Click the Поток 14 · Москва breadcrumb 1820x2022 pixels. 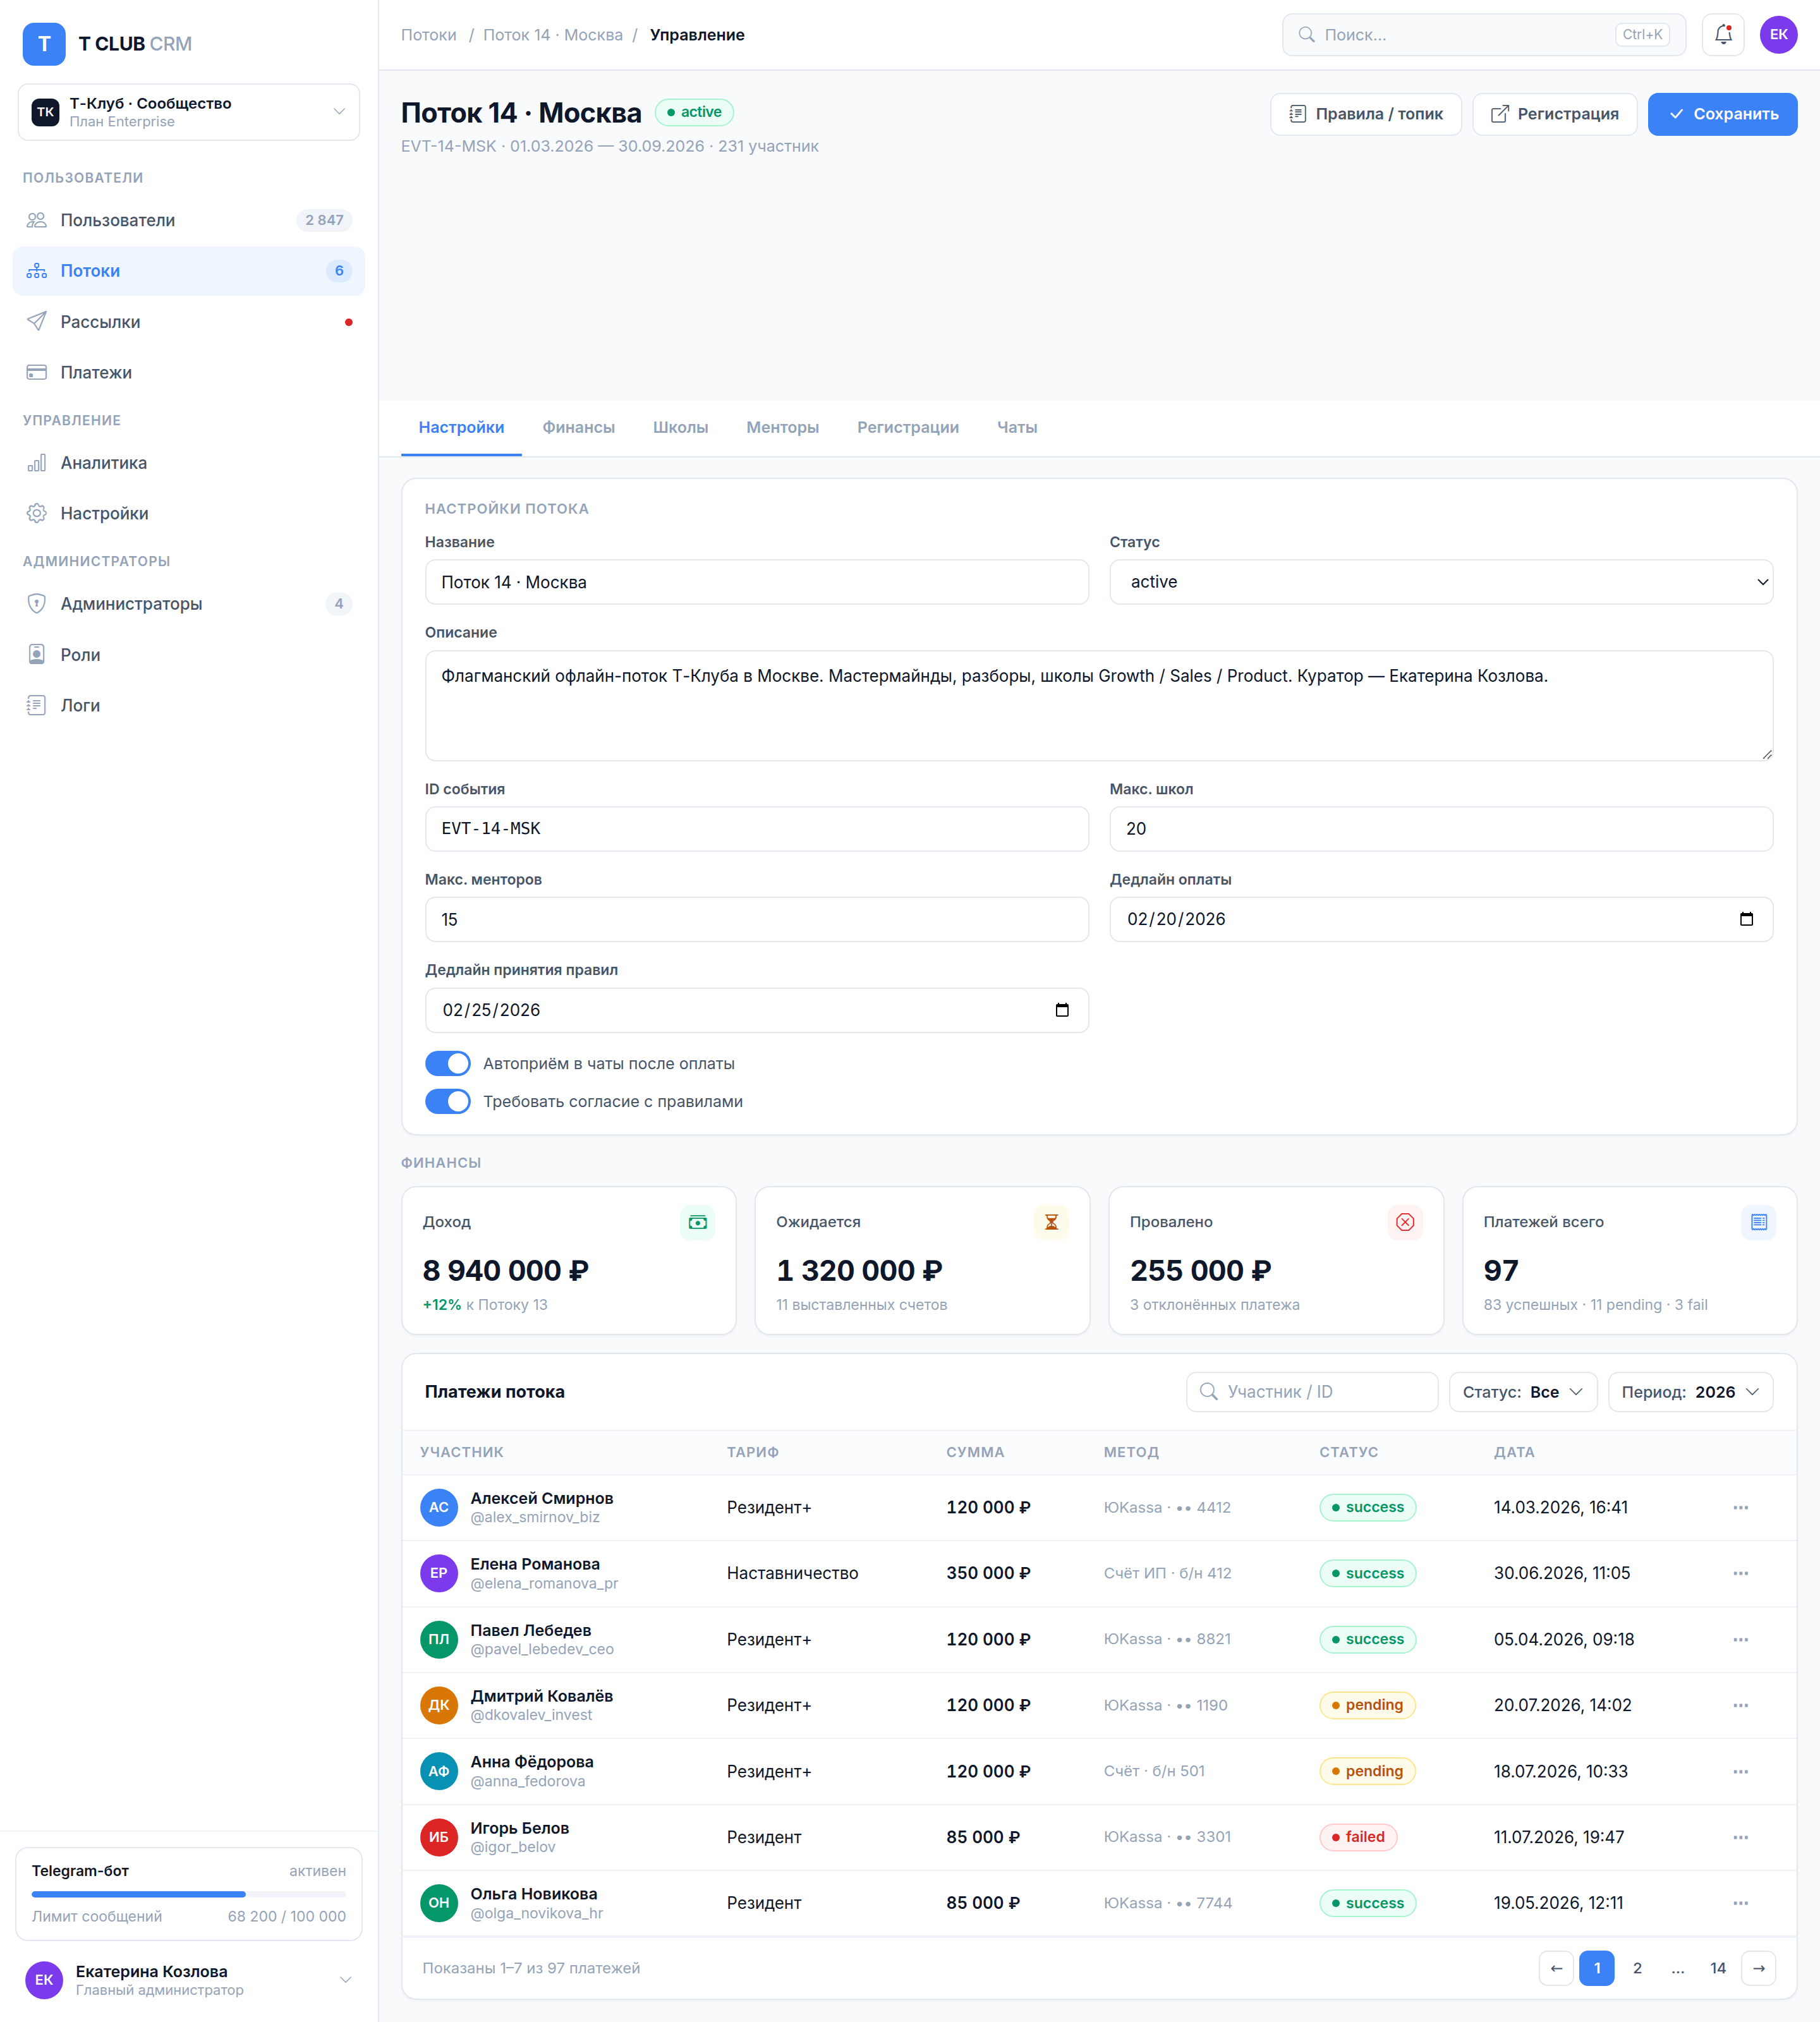(553, 35)
